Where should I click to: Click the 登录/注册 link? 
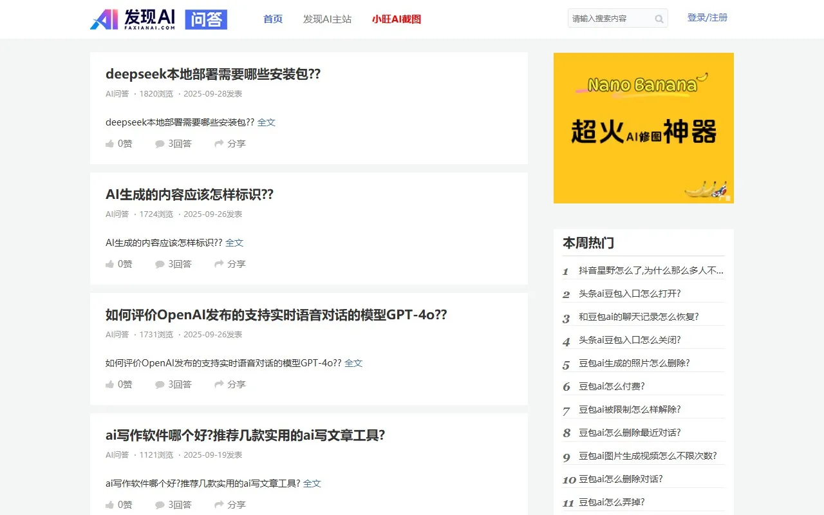pyautogui.click(x=707, y=18)
